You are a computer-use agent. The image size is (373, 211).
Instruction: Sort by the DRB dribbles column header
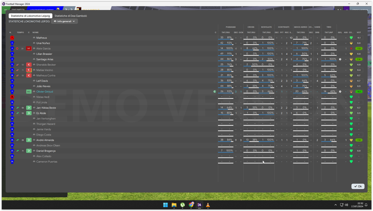pyautogui.click(x=317, y=32)
